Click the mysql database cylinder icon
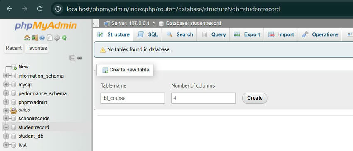This screenshot has width=353, height=151. [x=14, y=85]
